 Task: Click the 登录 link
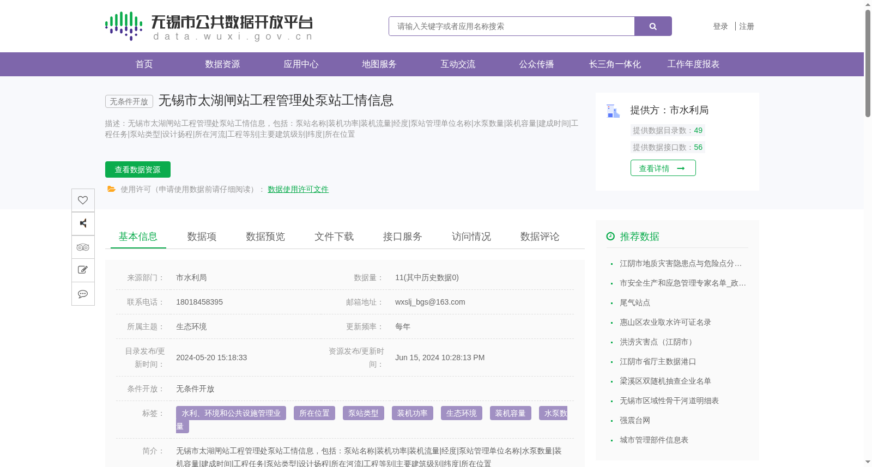pos(720,26)
